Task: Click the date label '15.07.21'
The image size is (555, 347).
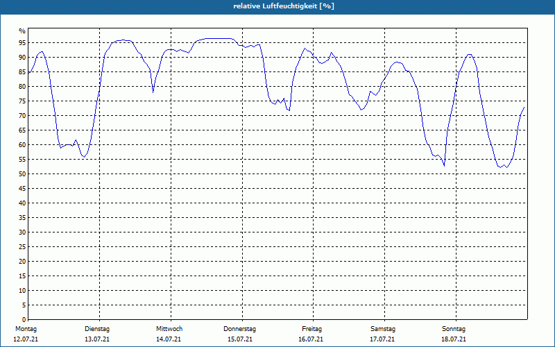Action: (x=240, y=339)
